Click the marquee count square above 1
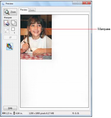This screenshot has height=118, width=111. pos(13,29)
